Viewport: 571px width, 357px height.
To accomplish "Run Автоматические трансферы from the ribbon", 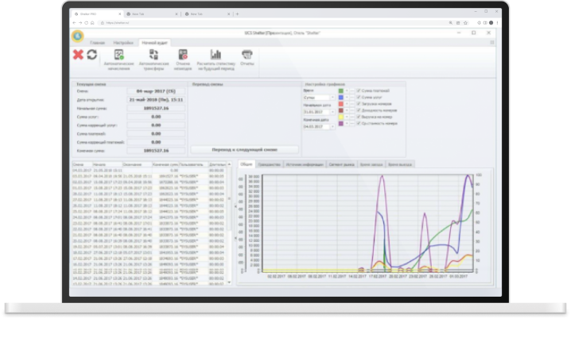I will coord(153,60).
